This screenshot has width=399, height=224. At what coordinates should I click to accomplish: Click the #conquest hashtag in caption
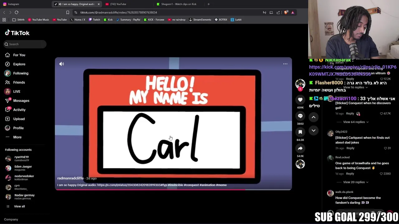pos(191,185)
